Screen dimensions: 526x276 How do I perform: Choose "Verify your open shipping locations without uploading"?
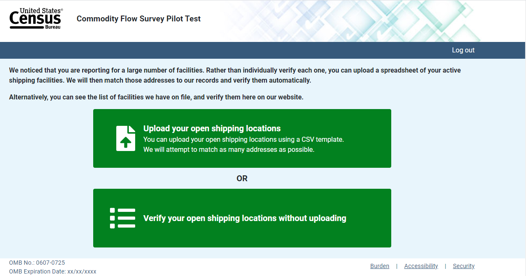coord(245,218)
